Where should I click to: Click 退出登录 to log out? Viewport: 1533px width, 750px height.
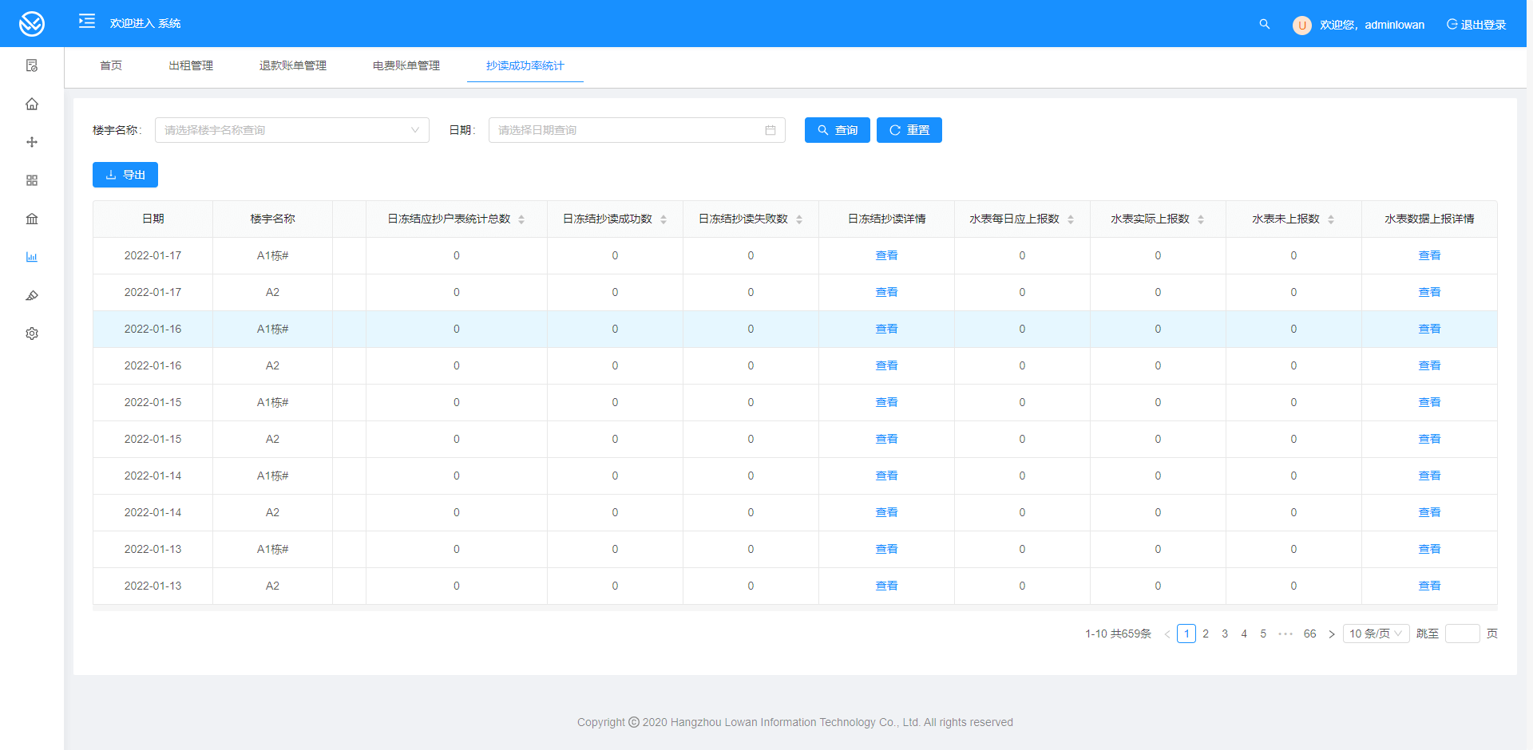point(1476,25)
